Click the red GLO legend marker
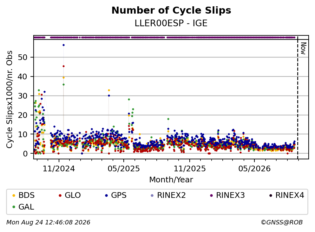Screen dimensions: 315x232 pyautogui.click(x=60, y=195)
